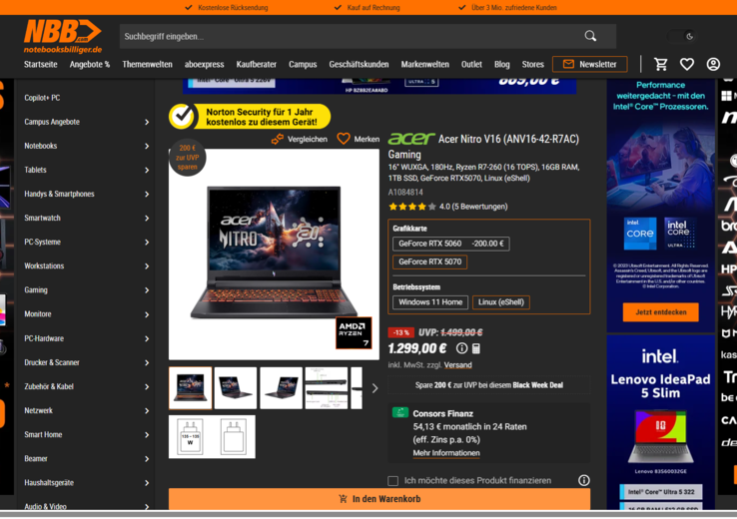The width and height of the screenshot is (737, 519).
Task: Expand the Monitore category chevron
Action: pyautogui.click(x=147, y=314)
